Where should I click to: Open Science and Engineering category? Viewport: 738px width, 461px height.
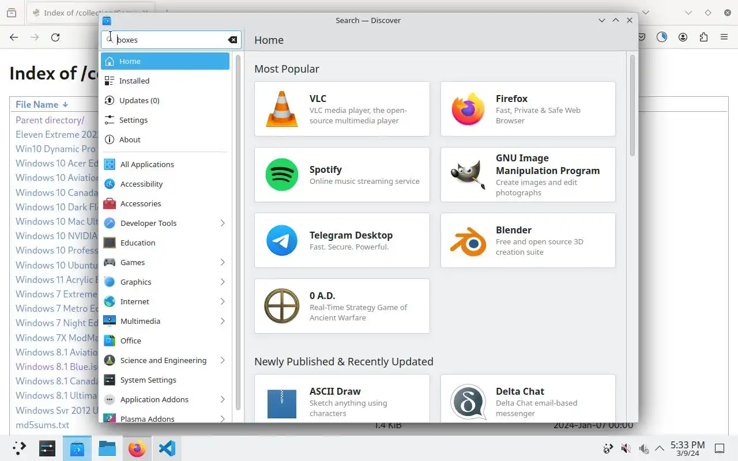click(x=165, y=360)
